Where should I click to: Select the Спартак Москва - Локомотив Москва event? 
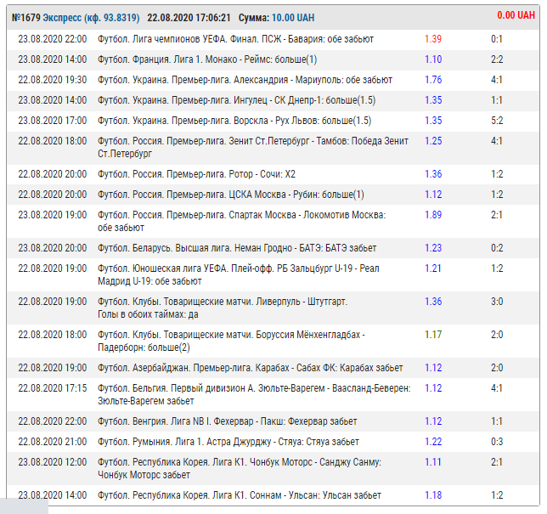273,222
